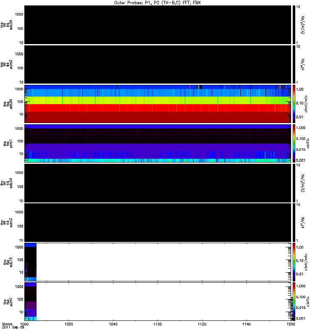
Task: Click the 1140 time axis label
Action: click(247, 324)
